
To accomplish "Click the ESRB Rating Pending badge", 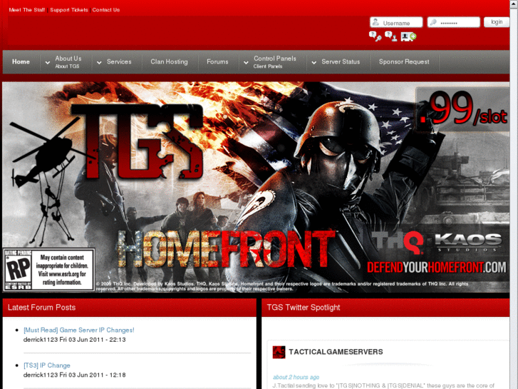I will point(49,270).
